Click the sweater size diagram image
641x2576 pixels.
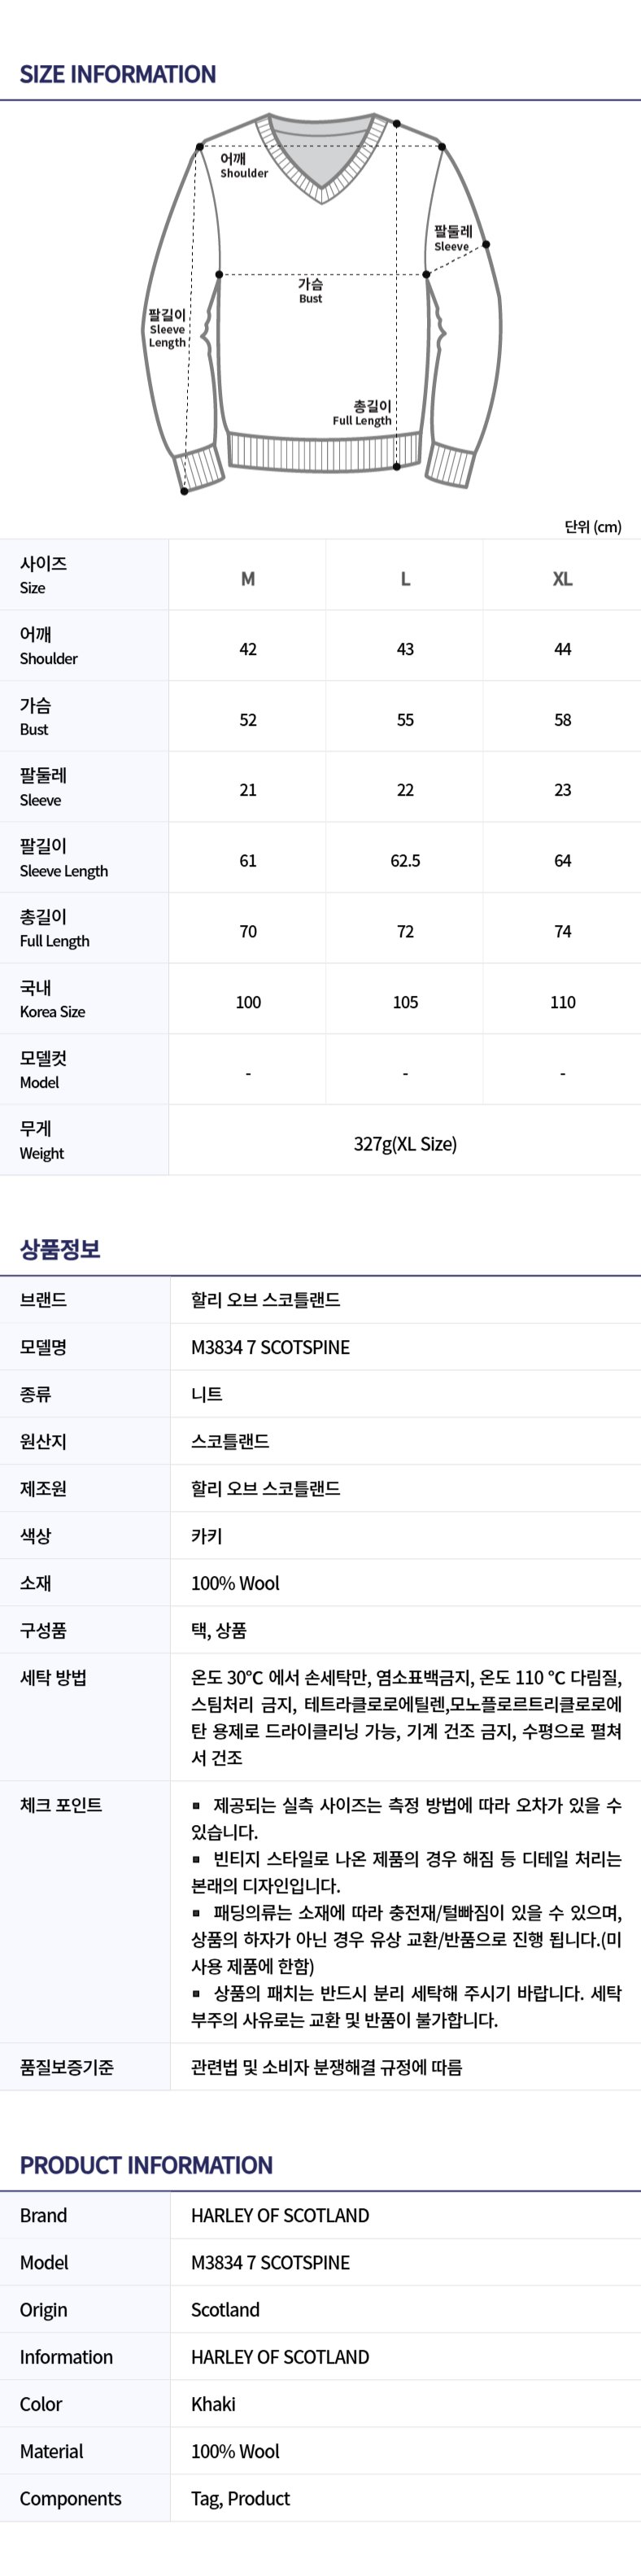click(x=321, y=304)
